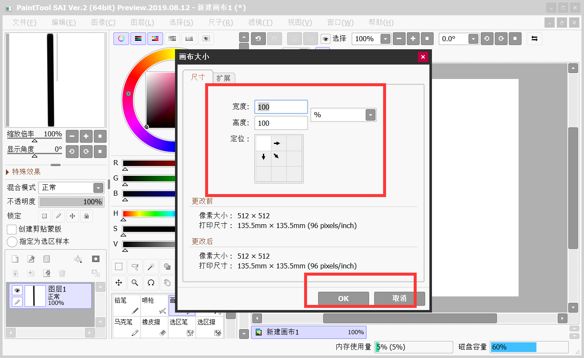The width and height of the screenshot is (584, 358).
Task: Open the 文件(F) menu
Action: [24, 23]
